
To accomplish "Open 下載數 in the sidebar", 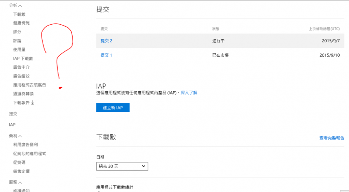I will pyautogui.click(x=19, y=14).
